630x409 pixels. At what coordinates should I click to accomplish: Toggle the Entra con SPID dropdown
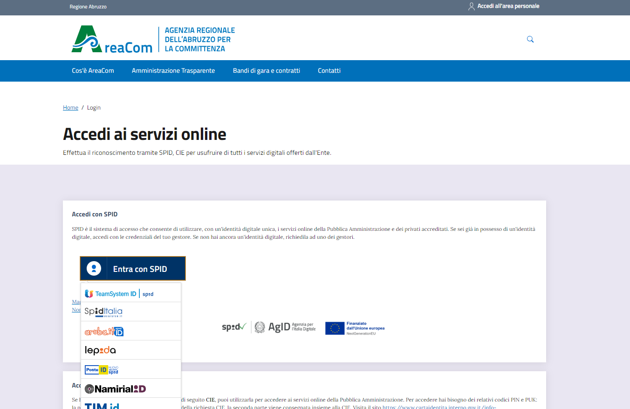tap(140, 269)
